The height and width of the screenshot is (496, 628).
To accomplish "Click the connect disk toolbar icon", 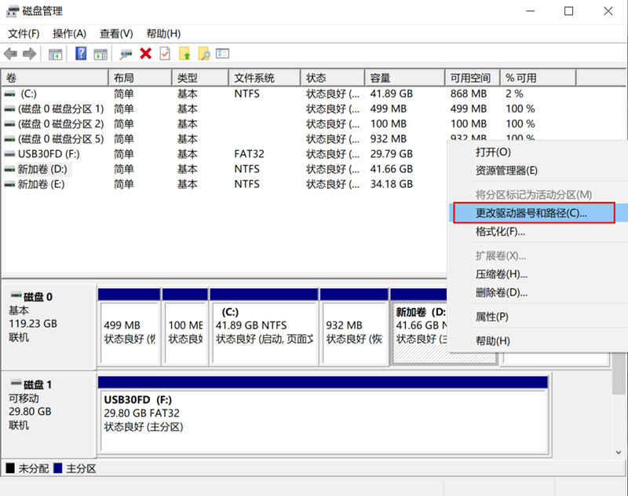I will tap(126, 53).
